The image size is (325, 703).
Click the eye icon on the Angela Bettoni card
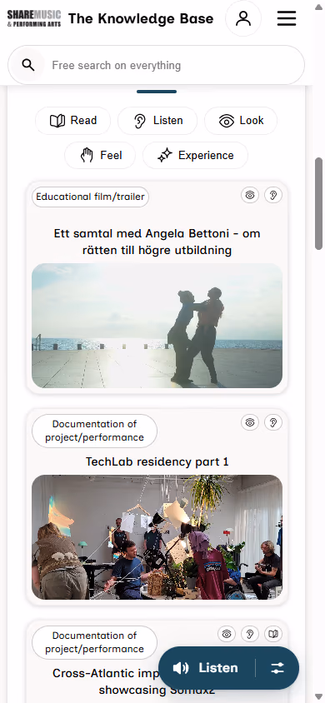pos(250,195)
